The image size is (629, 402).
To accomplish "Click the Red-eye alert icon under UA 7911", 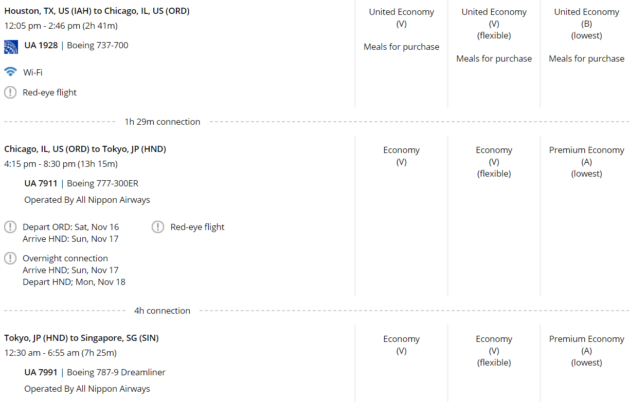I will tap(158, 227).
